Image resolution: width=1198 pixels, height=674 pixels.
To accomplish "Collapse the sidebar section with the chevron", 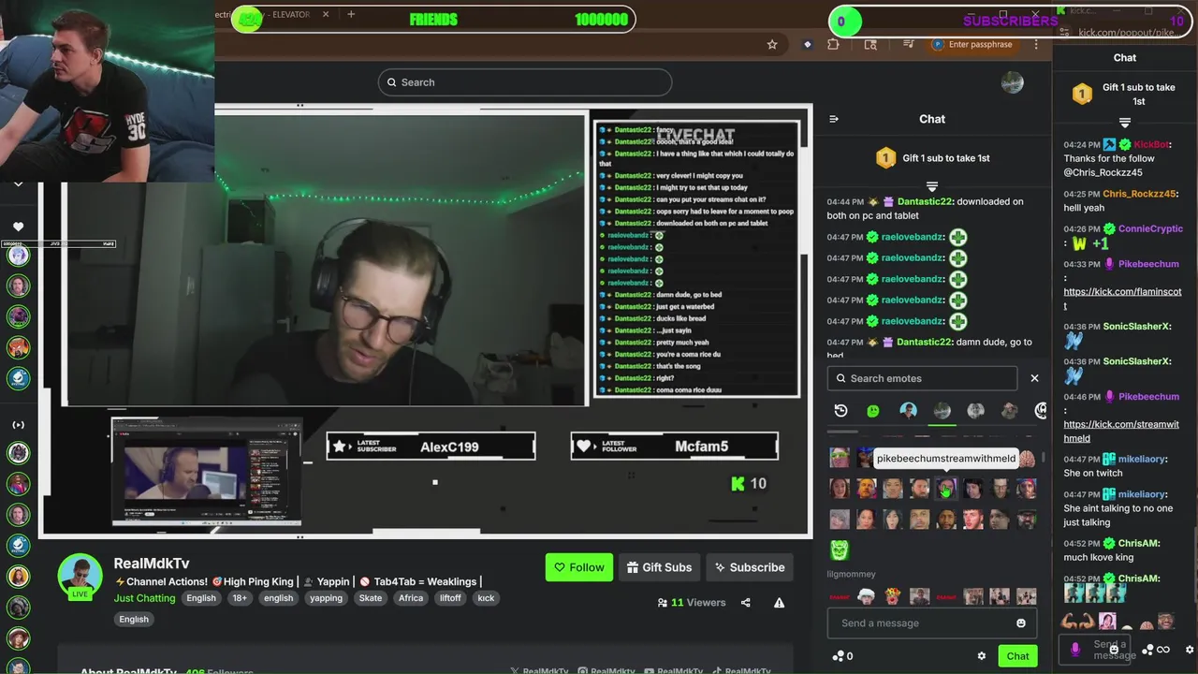I will (18, 184).
